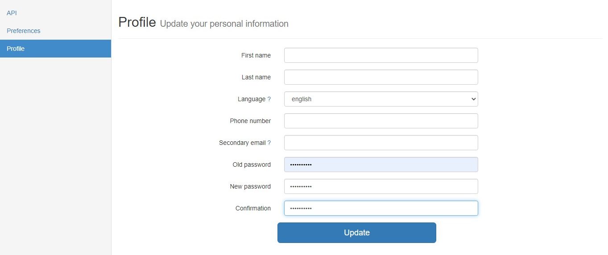Image resolution: width=608 pixels, height=255 pixels.
Task: Focus the First name text field
Action: pyautogui.click(x=381, y=55)
